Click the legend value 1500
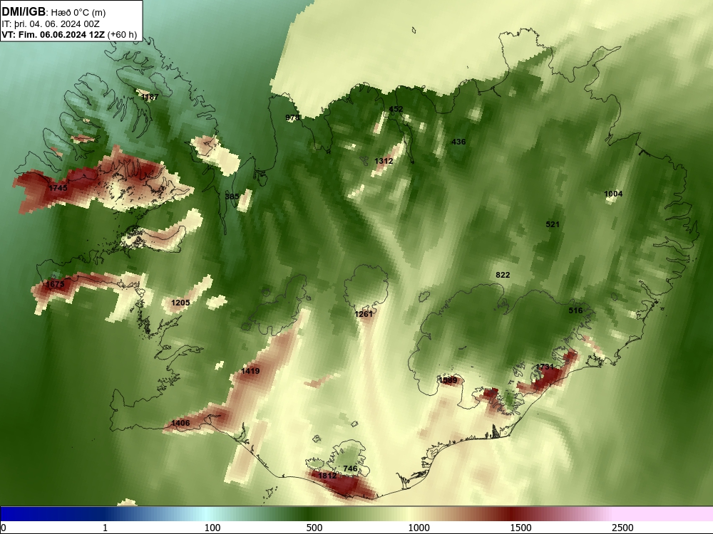 tap(520, 527)
